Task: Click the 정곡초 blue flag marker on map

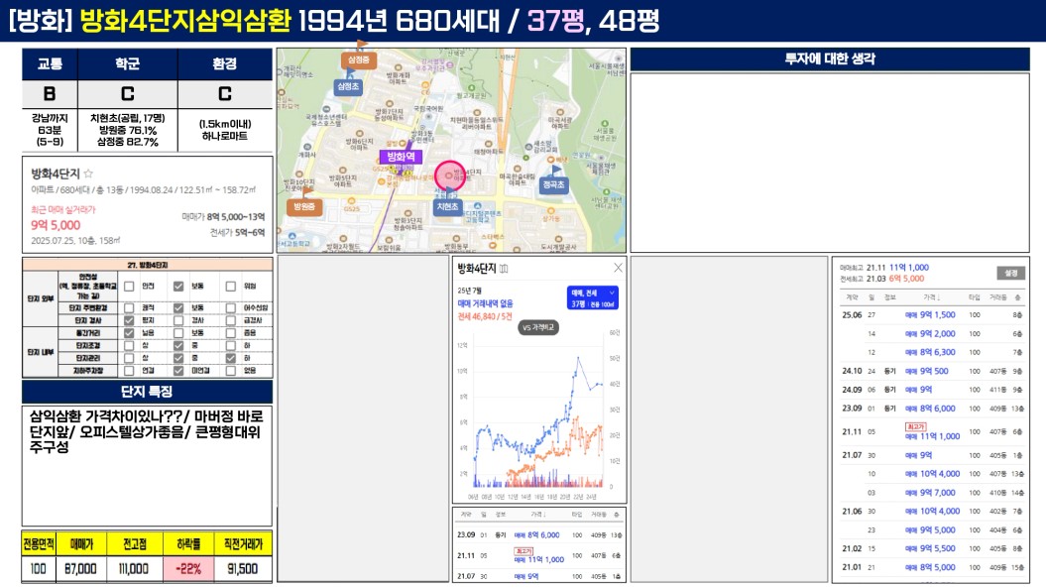Action: (553, 184)
